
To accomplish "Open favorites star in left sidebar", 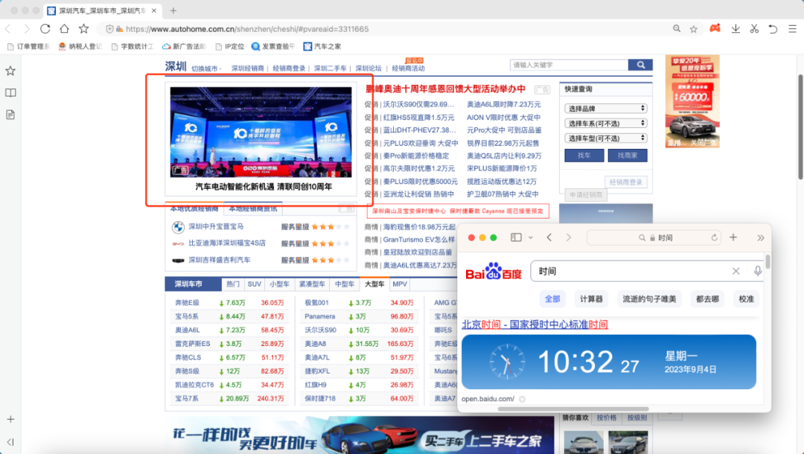I will pos(10,71).
